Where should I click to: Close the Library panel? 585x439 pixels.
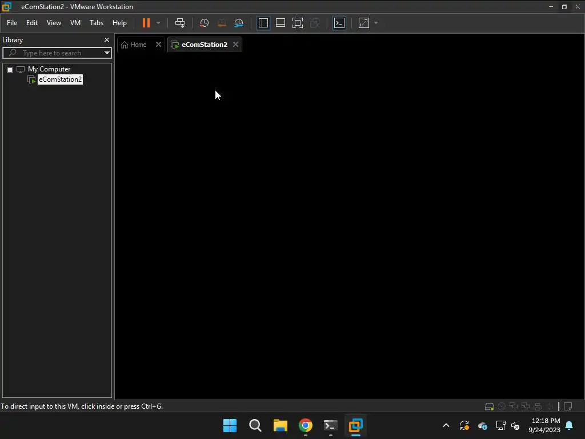pyautogui.click(x=107, y=39)
